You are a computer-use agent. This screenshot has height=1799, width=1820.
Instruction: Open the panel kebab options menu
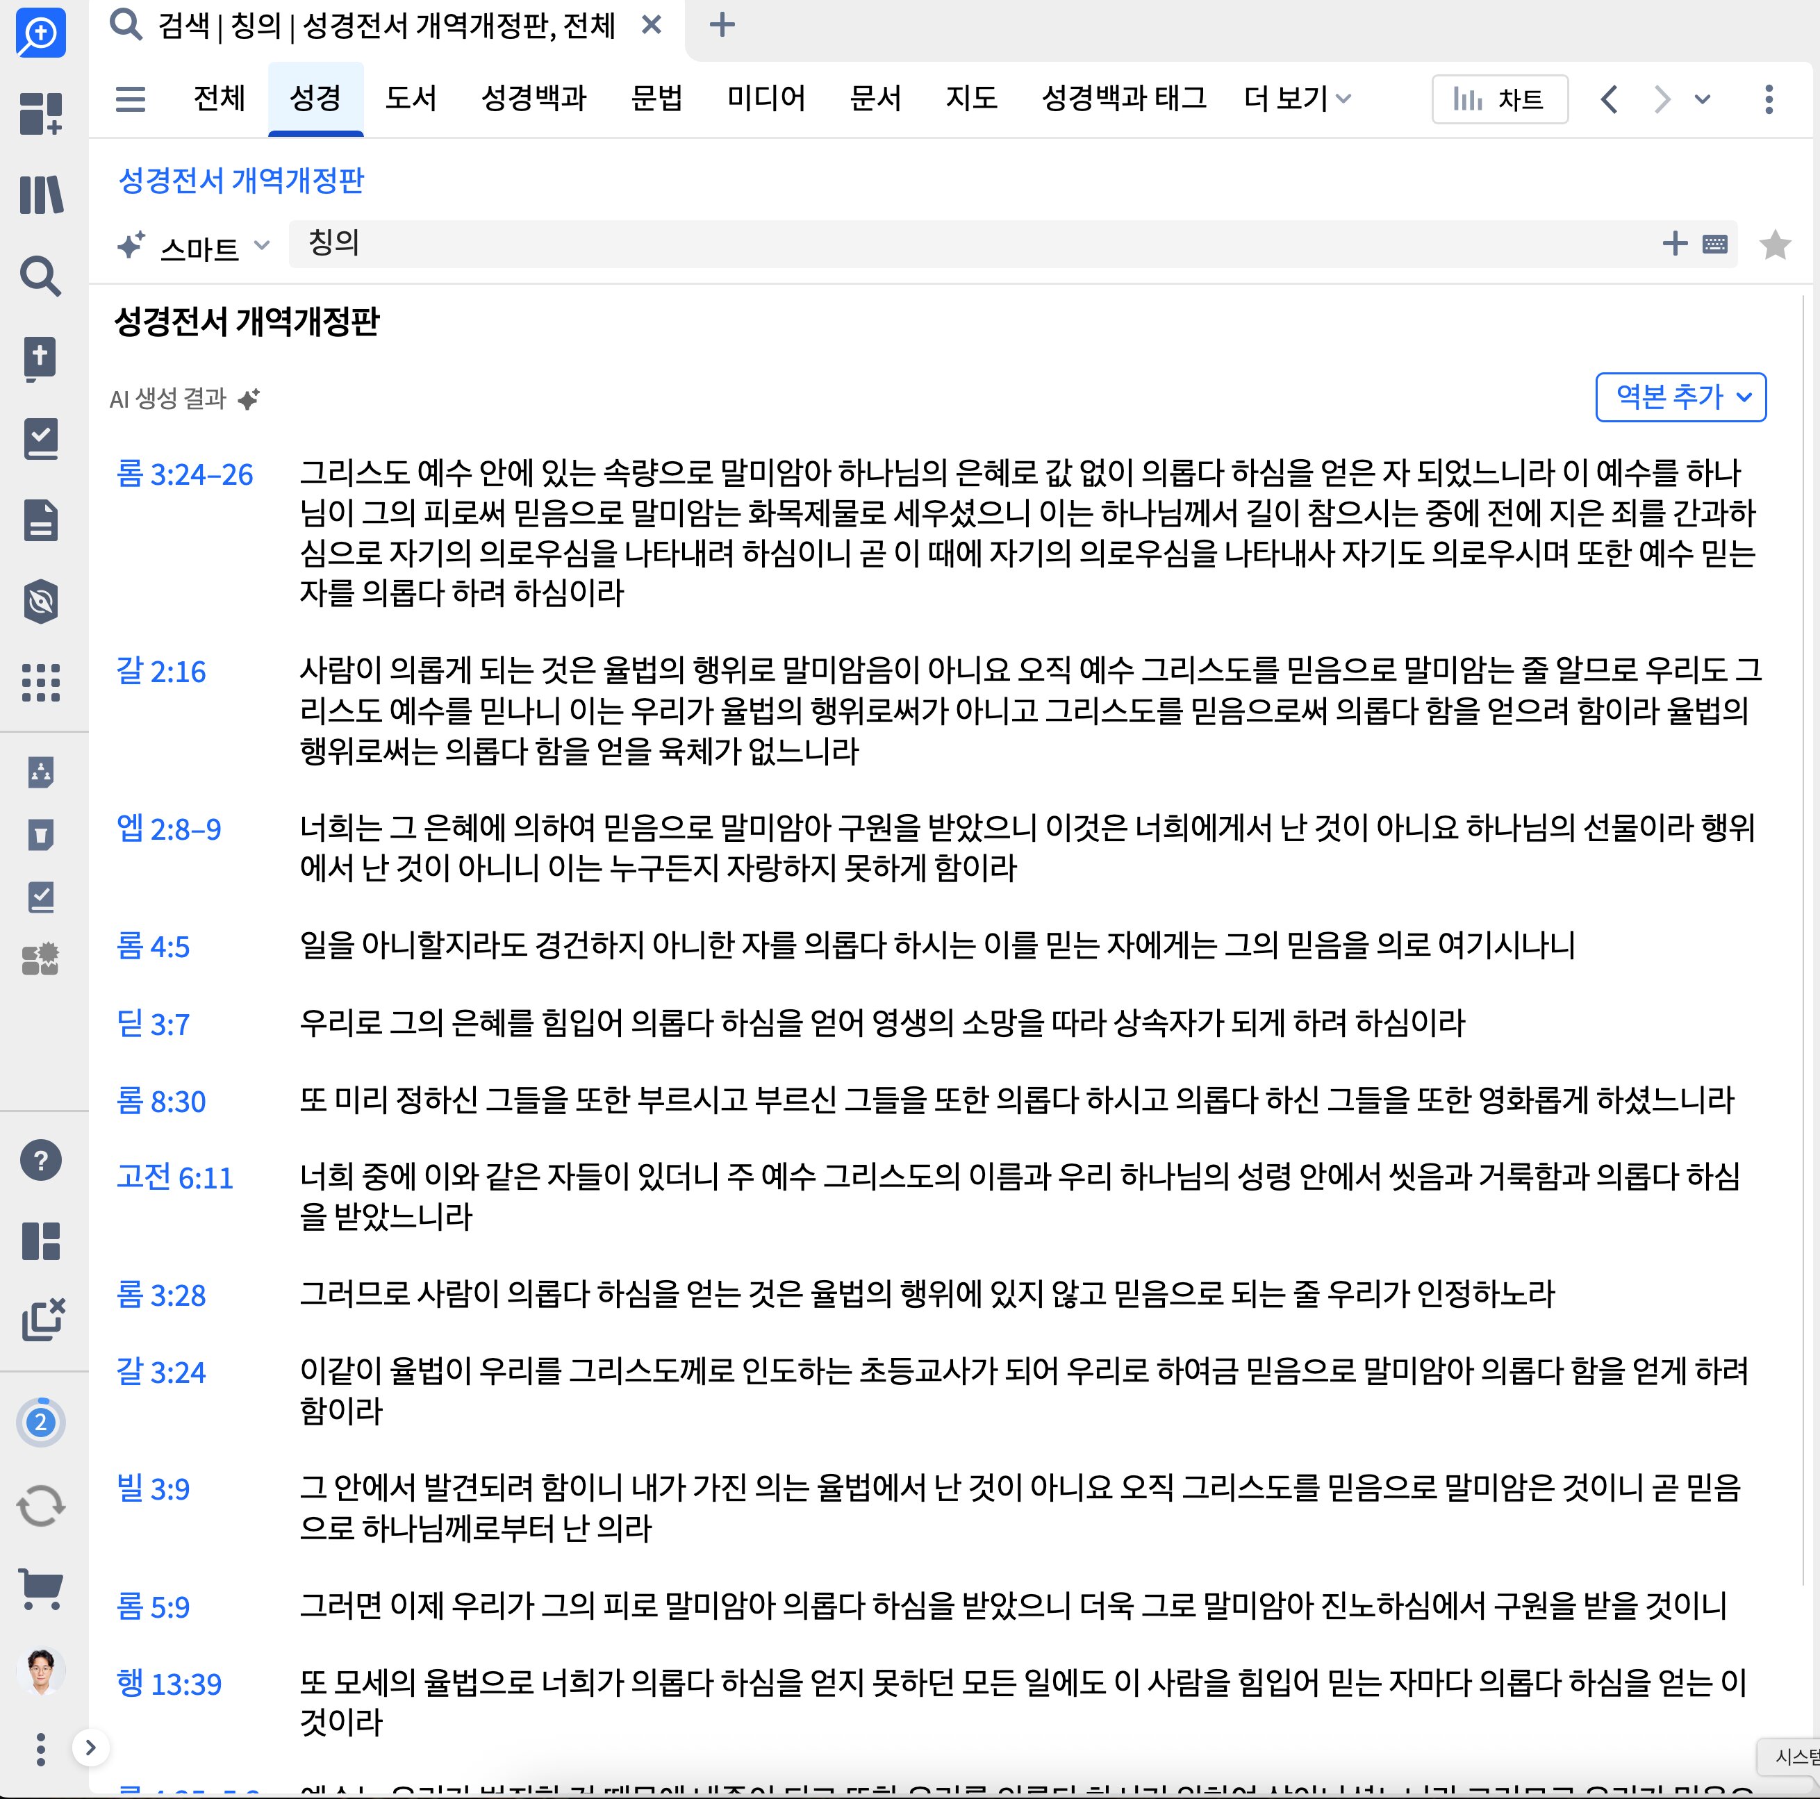(x=1769, y=99)
